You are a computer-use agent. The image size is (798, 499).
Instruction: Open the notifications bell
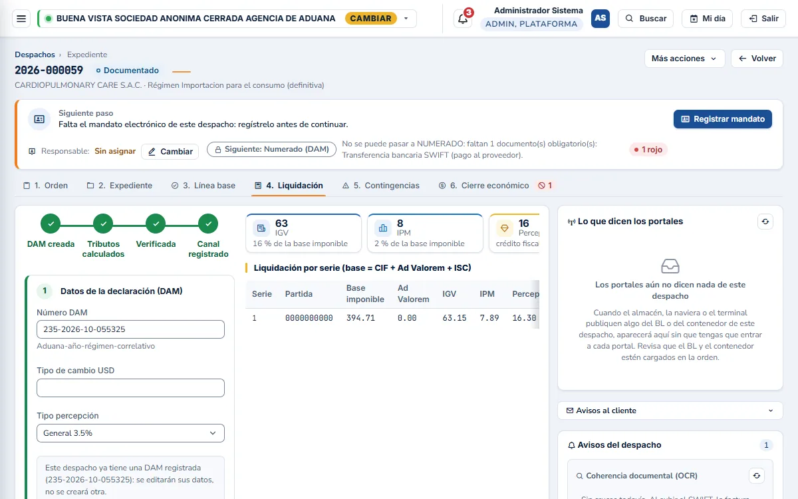(x=463, y=19)
